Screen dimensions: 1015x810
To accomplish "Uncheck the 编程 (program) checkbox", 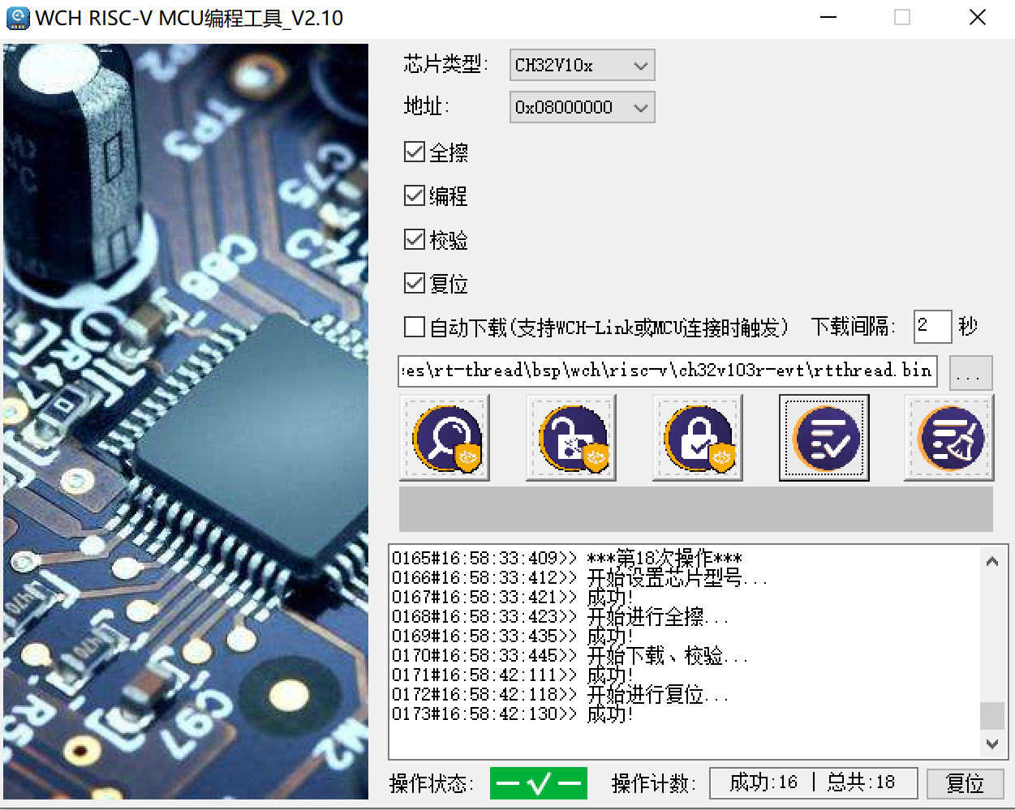I will (x=415, y=196).
